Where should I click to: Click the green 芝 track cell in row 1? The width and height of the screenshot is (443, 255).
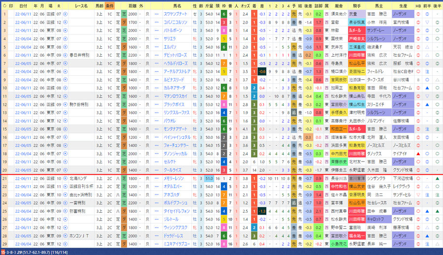click(x=124, y=14)
